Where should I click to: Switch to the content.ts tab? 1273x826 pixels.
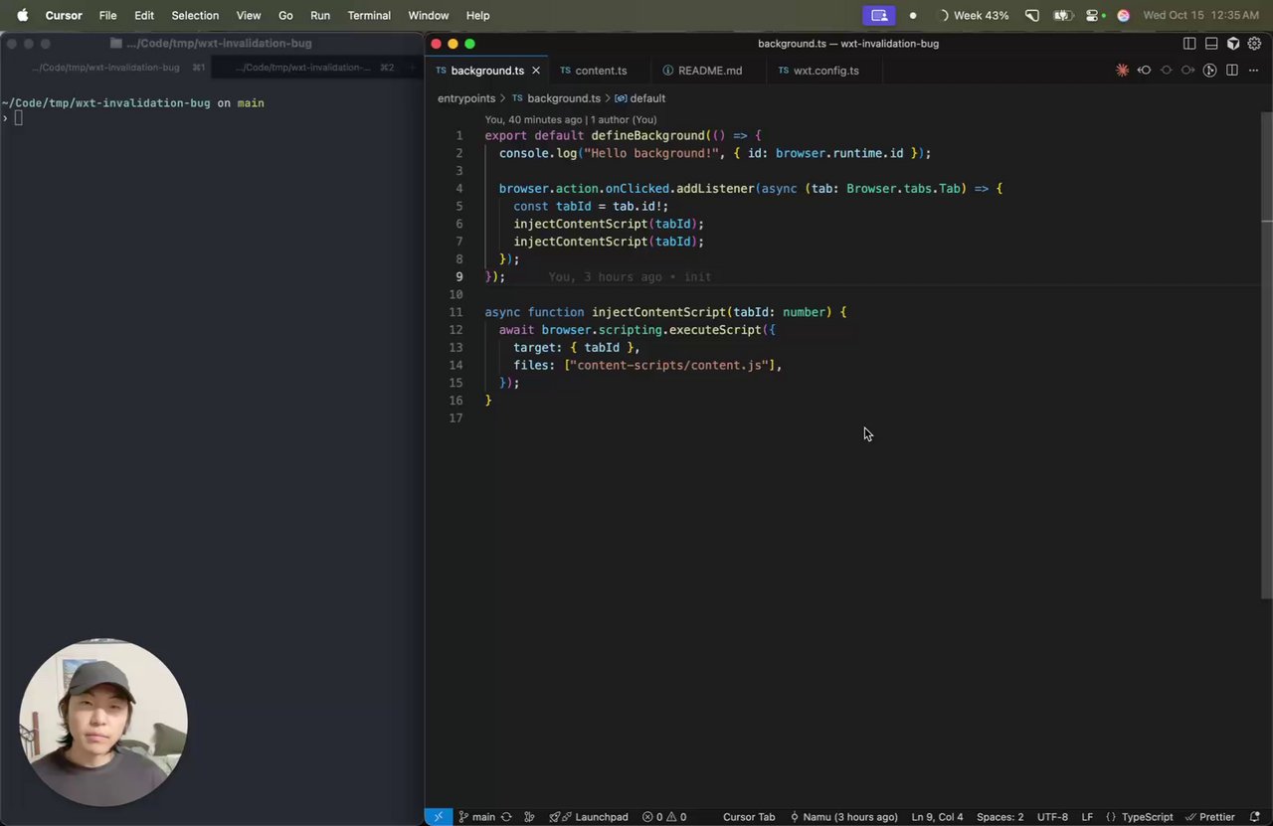(x=600, y=71)
